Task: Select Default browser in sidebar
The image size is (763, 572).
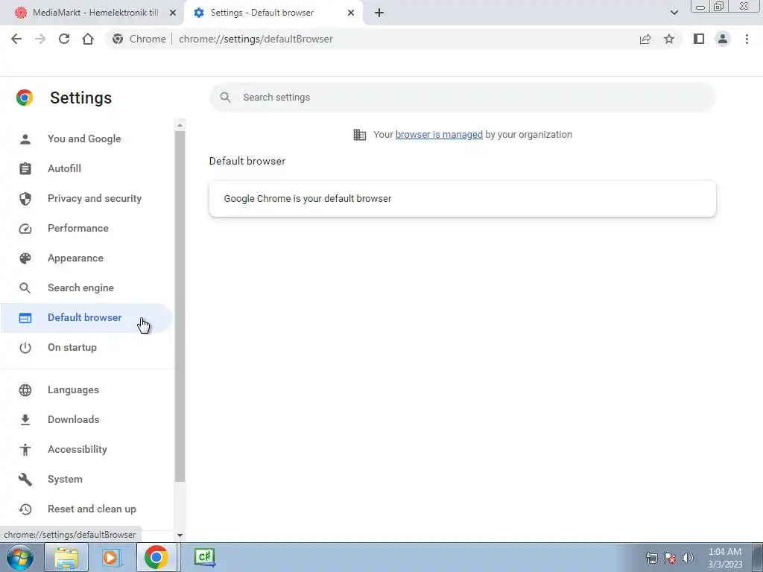Action: tap(86, 317)
